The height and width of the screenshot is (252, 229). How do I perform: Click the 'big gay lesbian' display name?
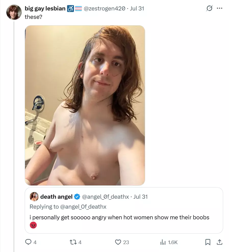click(x=45, y=8)
